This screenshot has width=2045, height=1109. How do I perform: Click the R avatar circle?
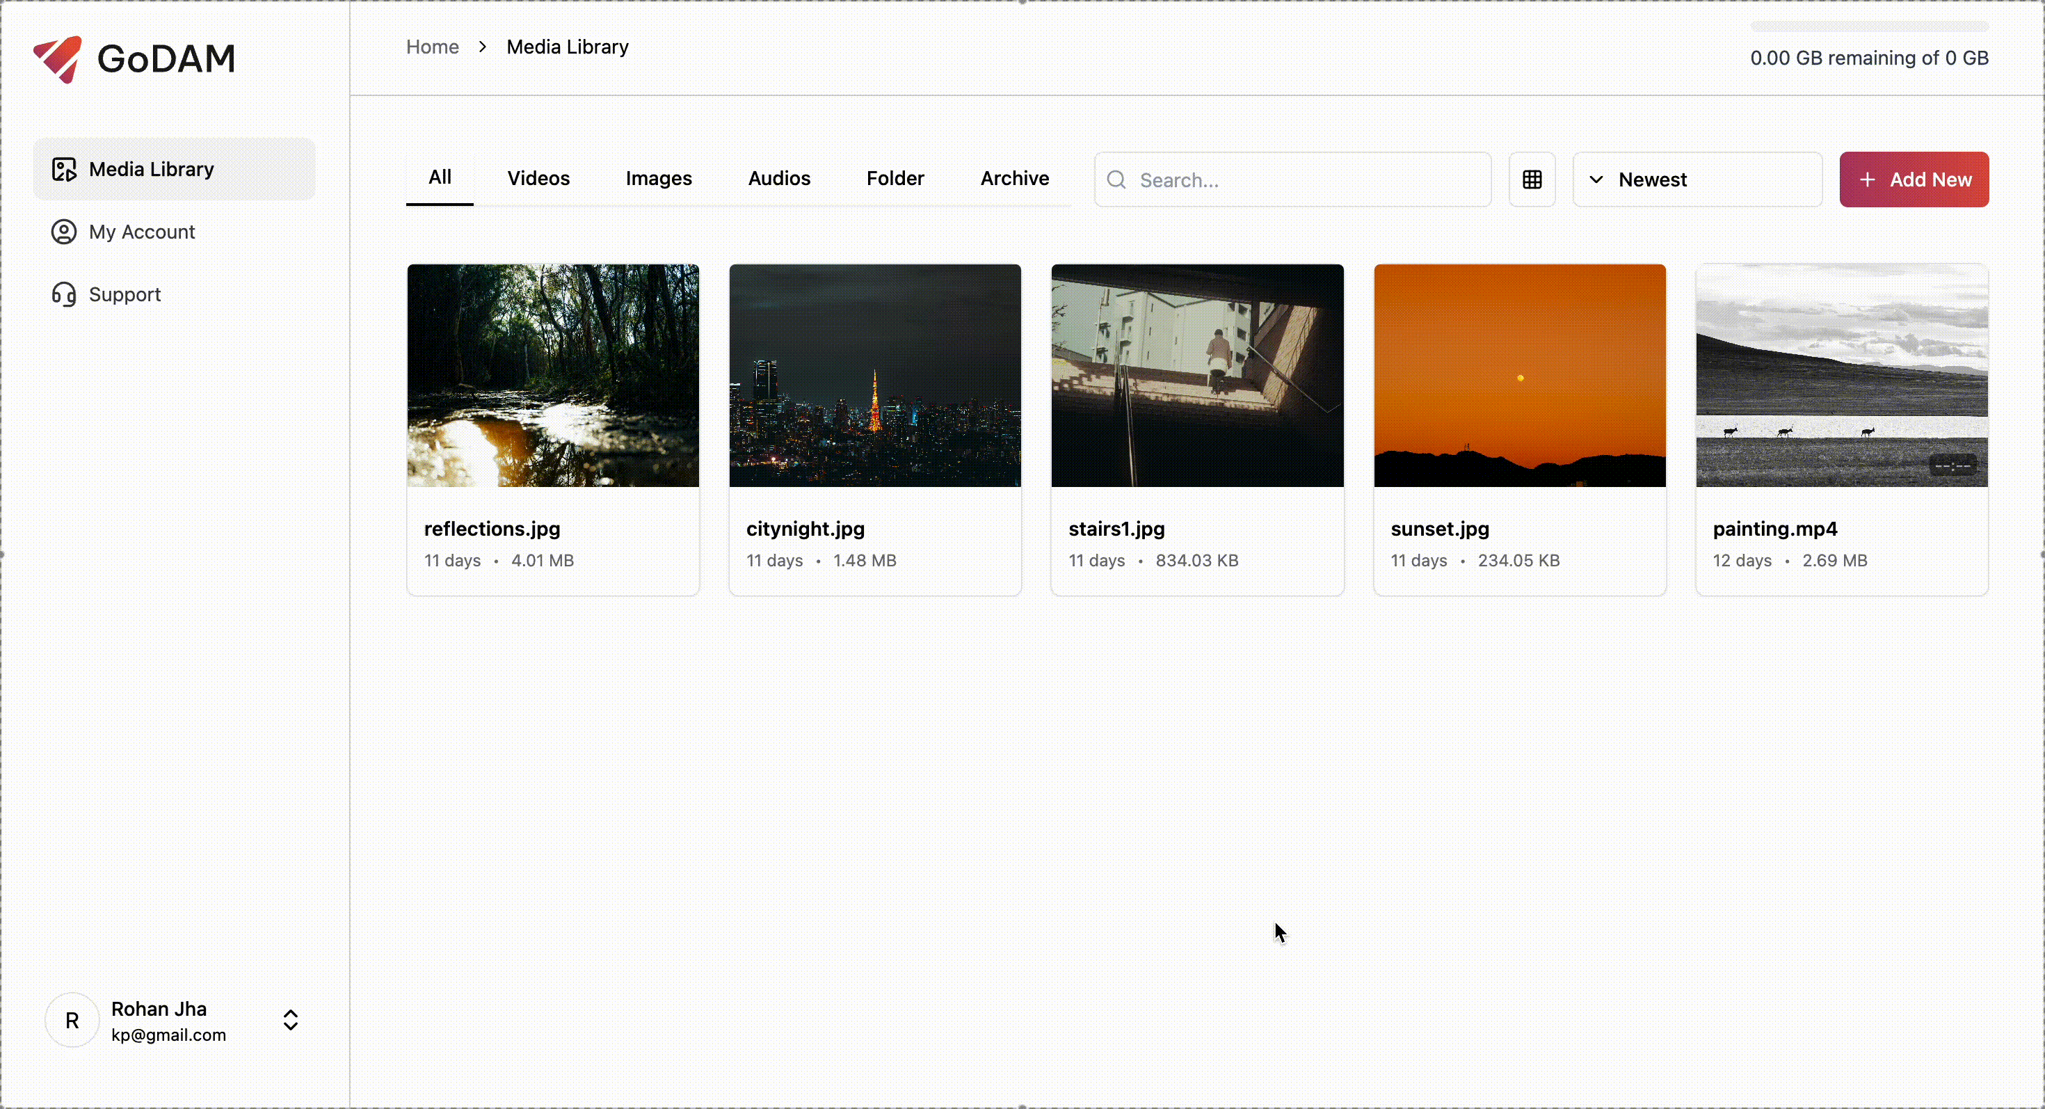click(x=72, y=1020)
